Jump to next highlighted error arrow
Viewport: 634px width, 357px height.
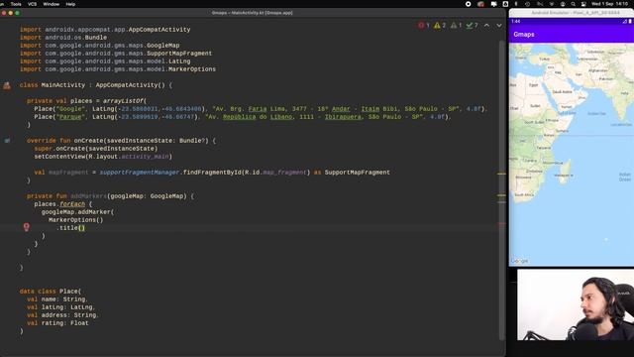[x=499, y=25]
